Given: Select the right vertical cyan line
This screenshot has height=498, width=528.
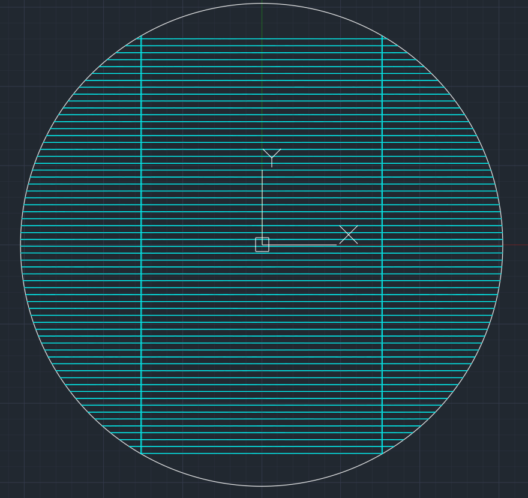Looking at the screenshot, I should coord(382,245).
